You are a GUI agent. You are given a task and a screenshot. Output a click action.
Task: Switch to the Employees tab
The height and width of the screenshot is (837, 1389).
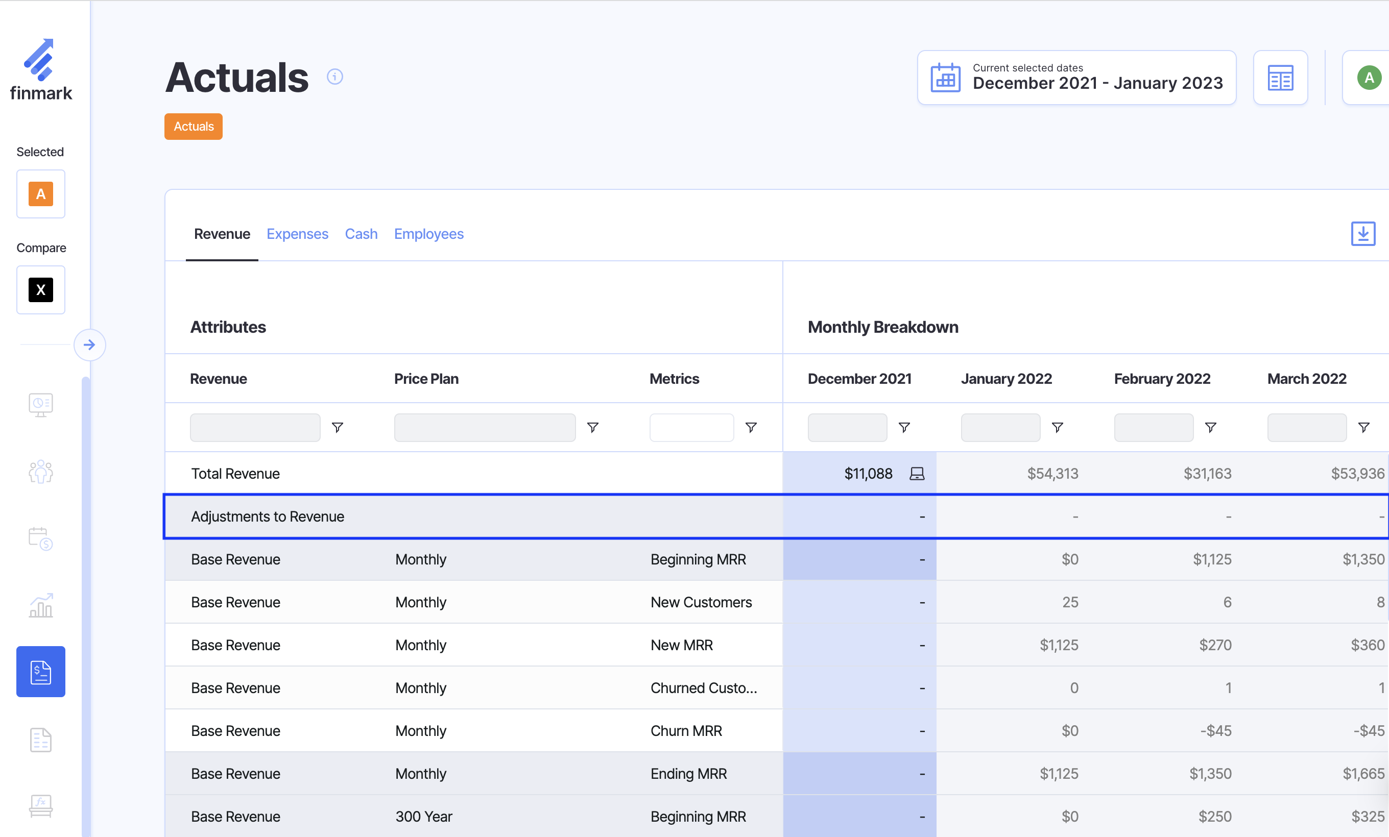pos(428,234)
